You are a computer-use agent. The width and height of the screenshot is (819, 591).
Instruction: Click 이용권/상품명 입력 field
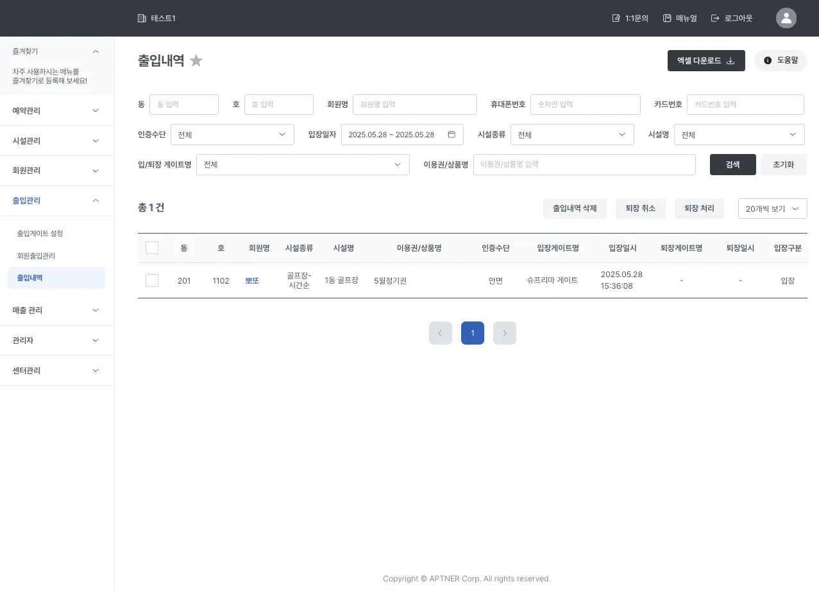[584, 164]
